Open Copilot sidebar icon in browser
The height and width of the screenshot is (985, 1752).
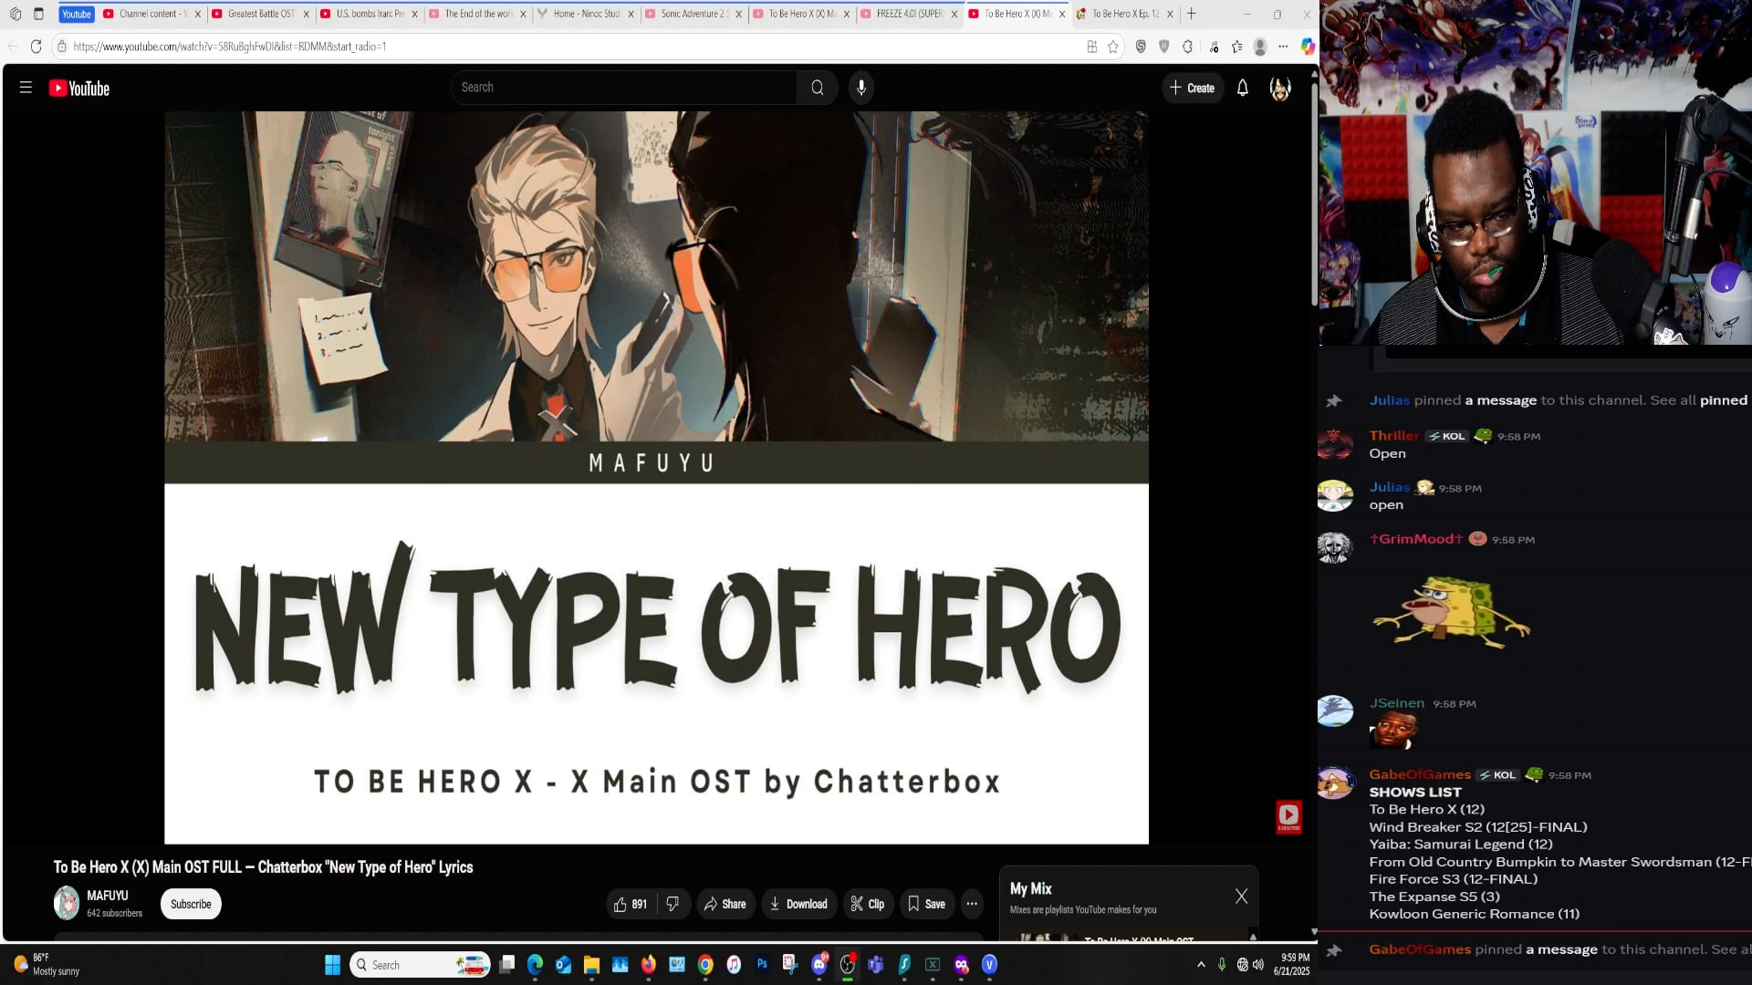pyautogui.click(x=1308, y=47)
